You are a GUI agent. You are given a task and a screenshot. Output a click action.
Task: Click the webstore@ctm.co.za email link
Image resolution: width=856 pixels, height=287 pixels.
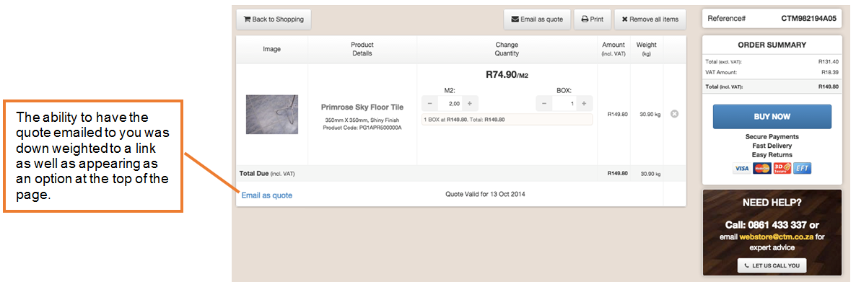[x=777, y=237]
